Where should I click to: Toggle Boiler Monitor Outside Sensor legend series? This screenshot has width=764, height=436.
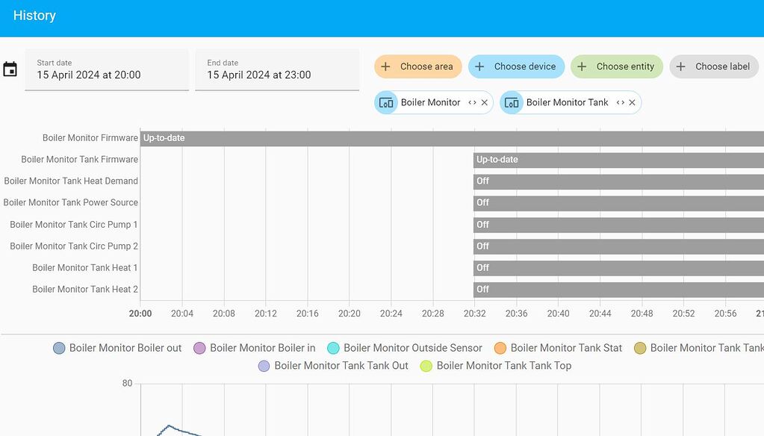click(405, 349)
